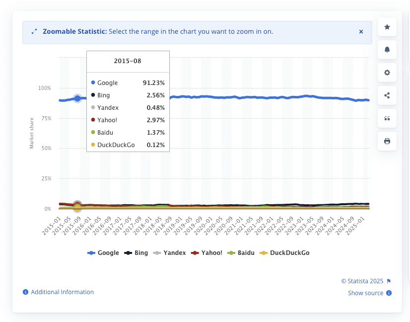Click the star favorite icon
The image size is (410, 322).
click(x=387, y=27)
